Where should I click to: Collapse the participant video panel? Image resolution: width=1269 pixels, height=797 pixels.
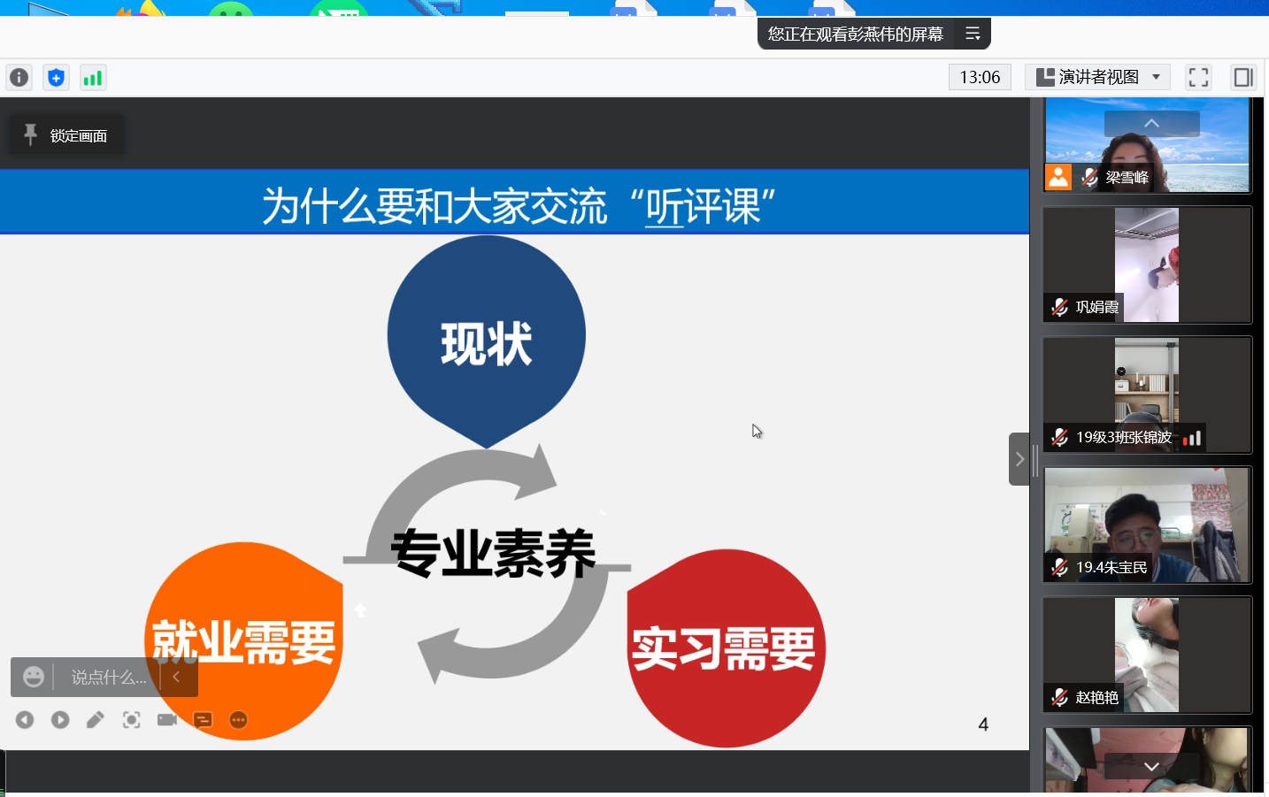click(1019, 459)
